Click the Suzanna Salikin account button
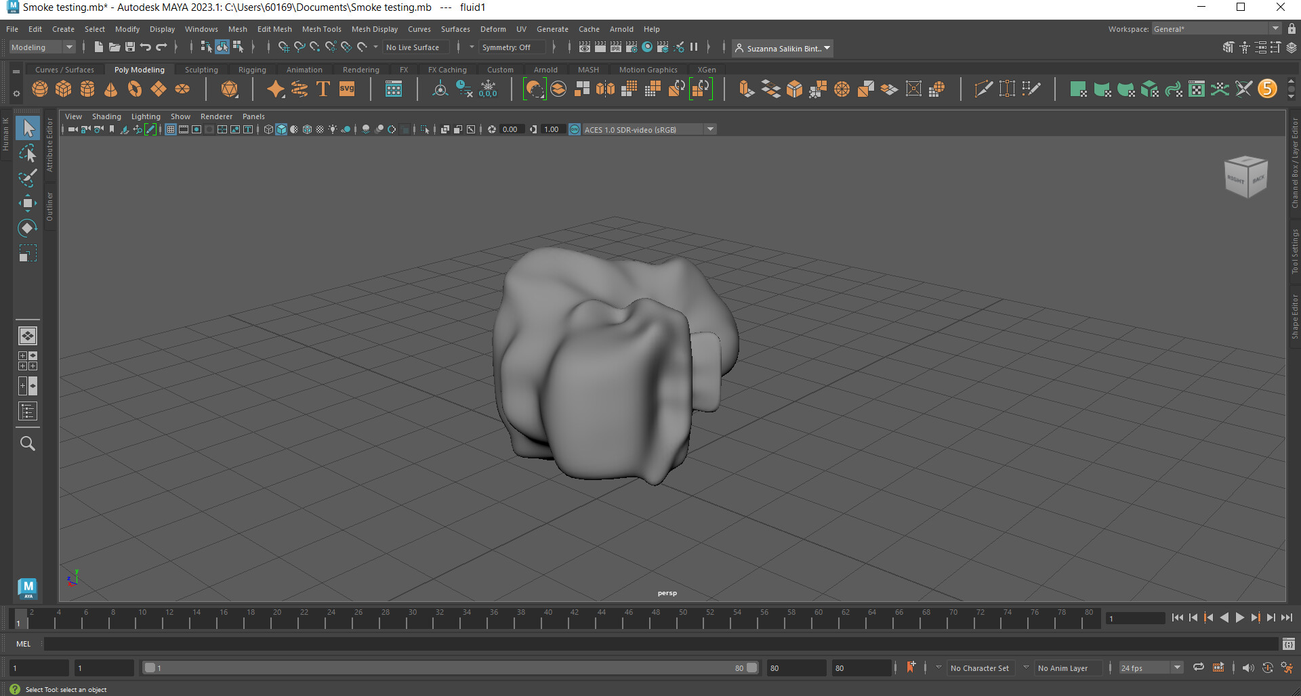1301x696 pixels. coord(783,48)
